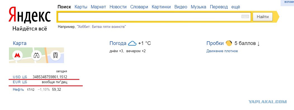294x110 pixels.
Task: Click the Найти search button
Action: (263, 17)
